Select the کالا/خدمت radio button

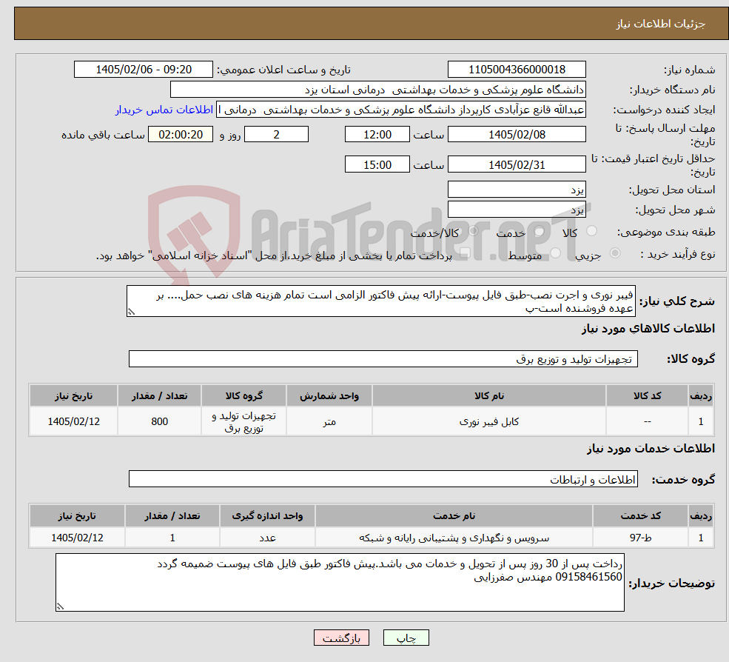pyautogui.click(x=473, y=231)
